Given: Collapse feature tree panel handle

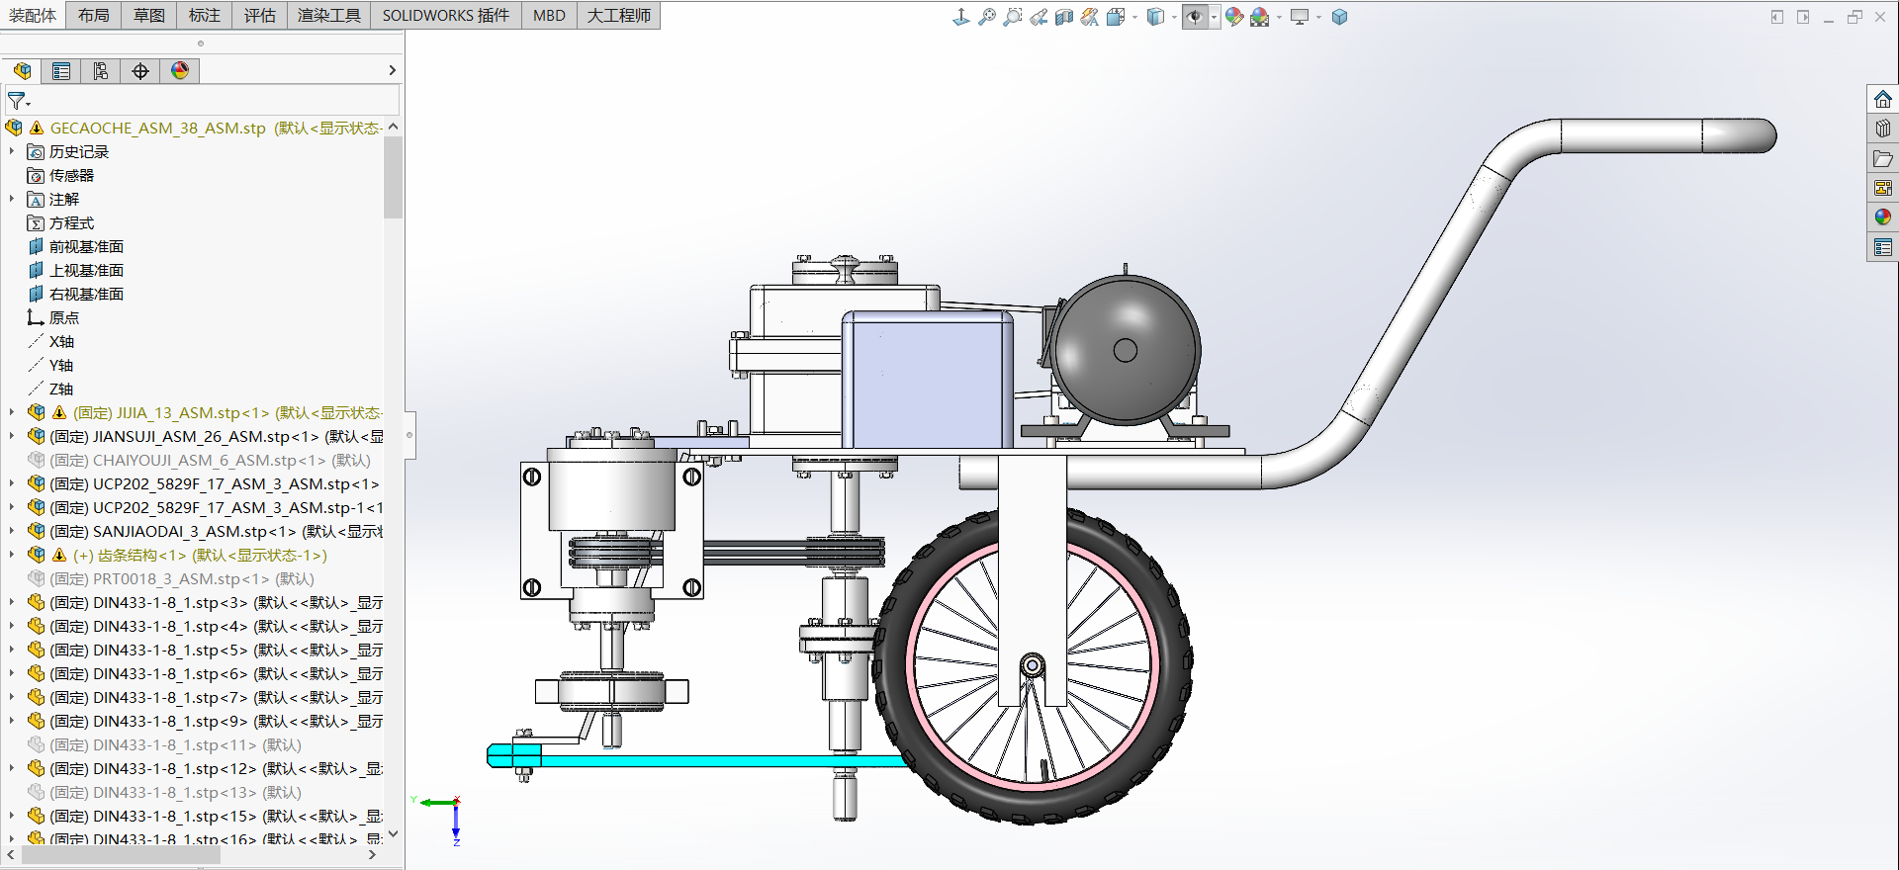Looking at the screenshot, I should click(x=409, y=435).
